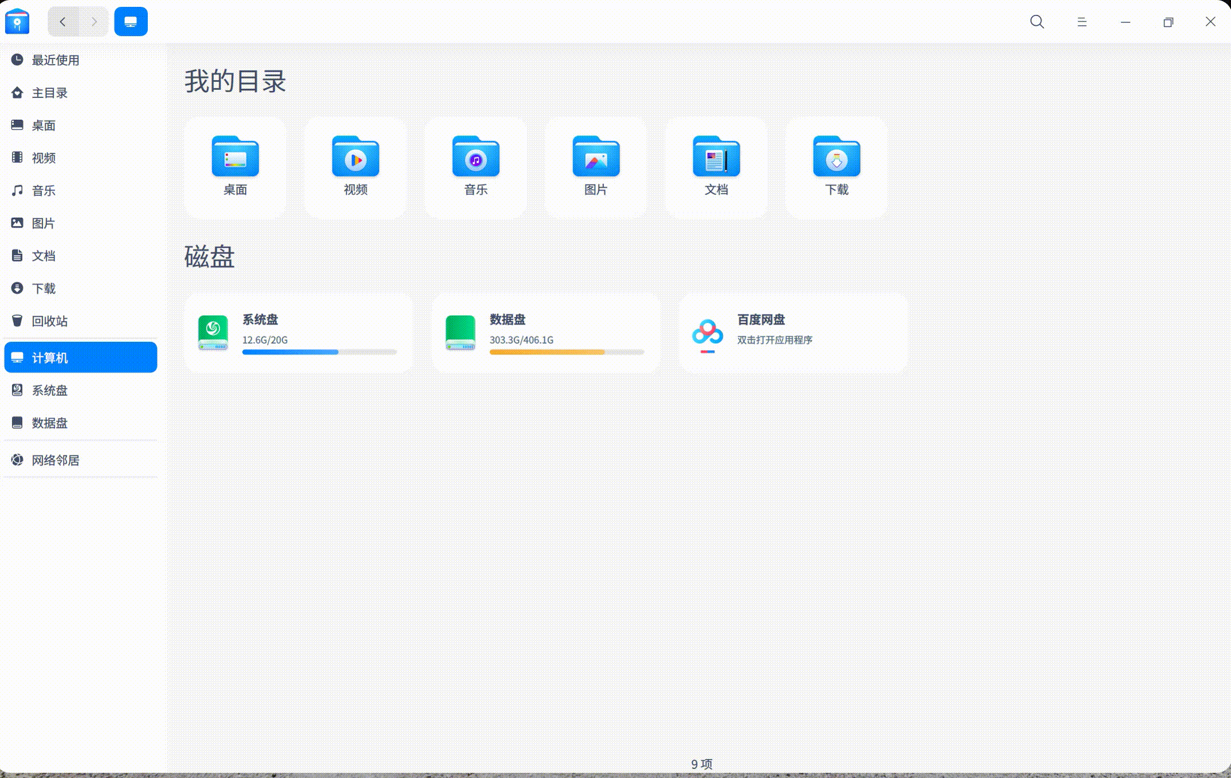Click the forward navigation arrow
This screenshot has width=1231, height=778.
pyautogui.click(x=93, y=22)
